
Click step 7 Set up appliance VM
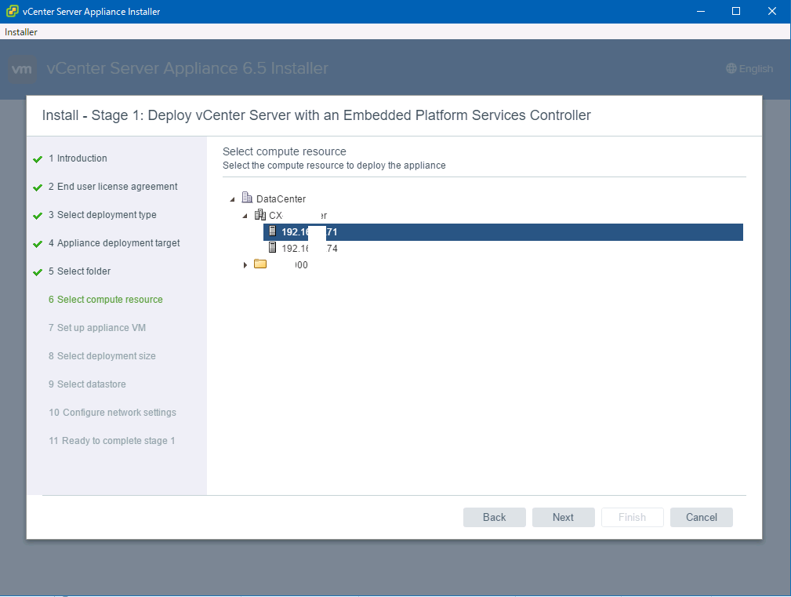coord(97,328)
